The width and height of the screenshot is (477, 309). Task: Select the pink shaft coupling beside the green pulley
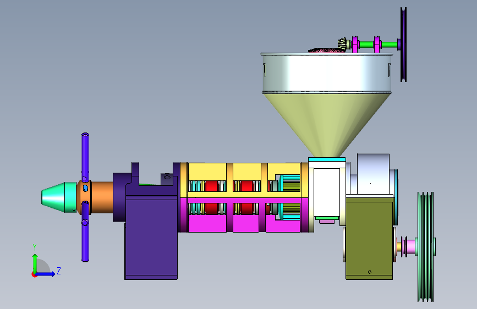(x=410, y=247)
